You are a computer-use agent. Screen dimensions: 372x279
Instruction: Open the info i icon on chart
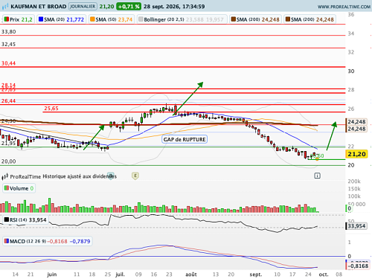click(317, 176)
